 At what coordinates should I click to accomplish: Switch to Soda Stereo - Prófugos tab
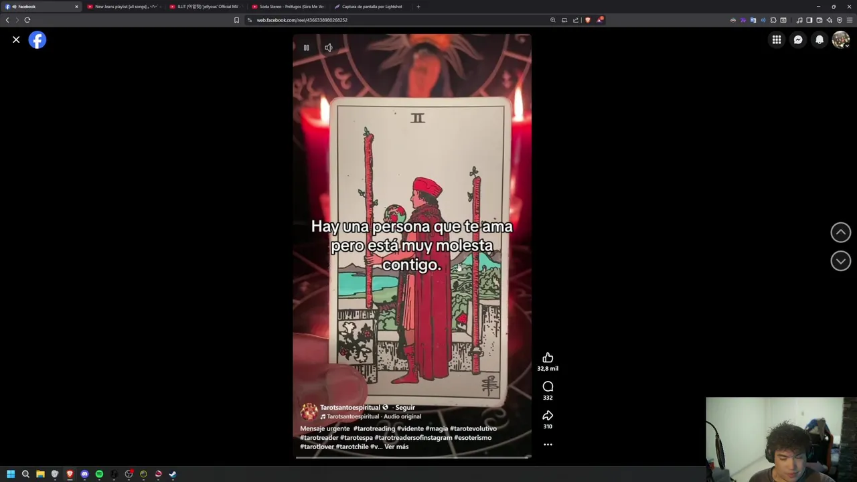point(288,7)
